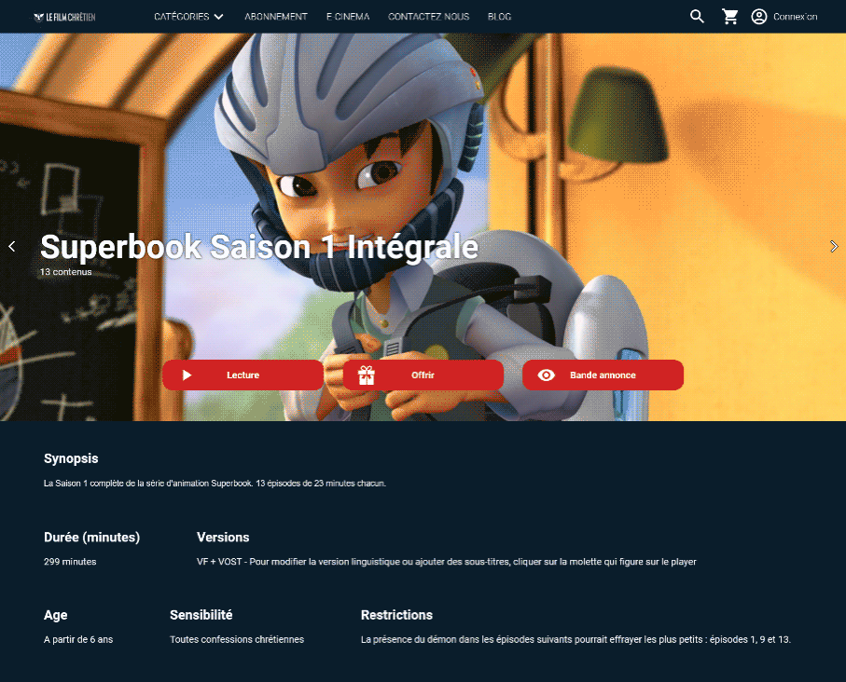
Task: Click the Age heading
Action: [56, 615]
